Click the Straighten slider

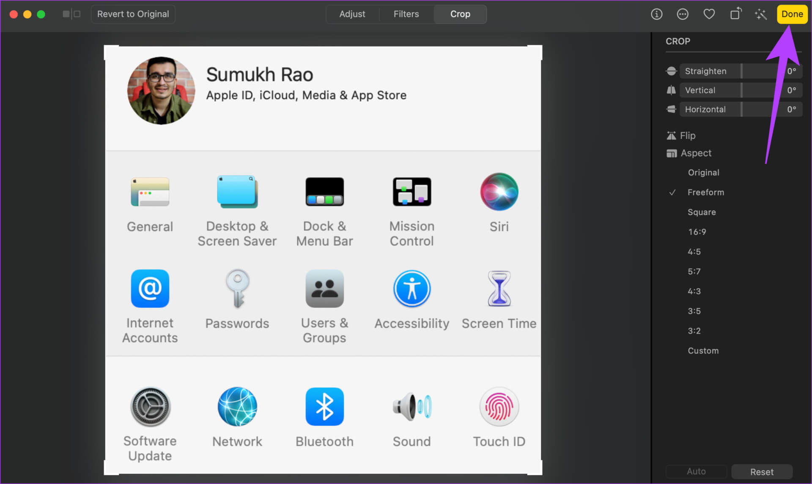[x=741, y=71]
